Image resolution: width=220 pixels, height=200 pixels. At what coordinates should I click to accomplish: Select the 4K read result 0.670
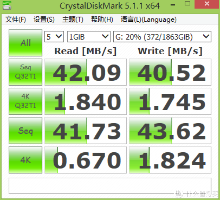tap(85, 160)
